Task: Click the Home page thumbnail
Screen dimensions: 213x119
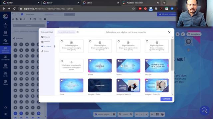Action: click(100, 66)
